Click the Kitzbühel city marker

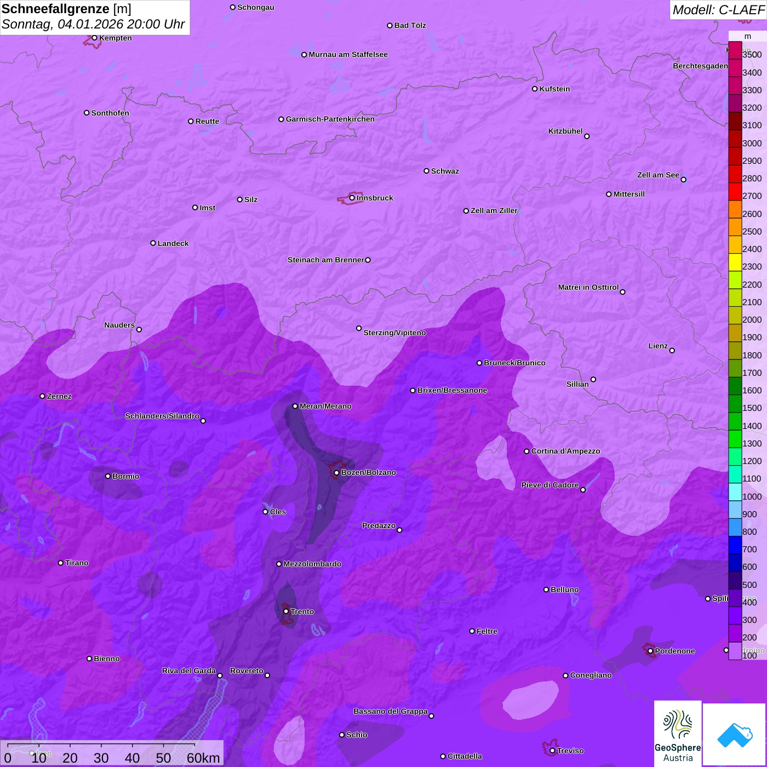pos(587,136)
